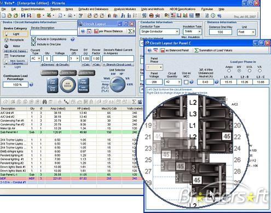Click the Device Description input field
Image resolution: width=271 pixels, height=213 pixels.
click(x=54, y=33)
